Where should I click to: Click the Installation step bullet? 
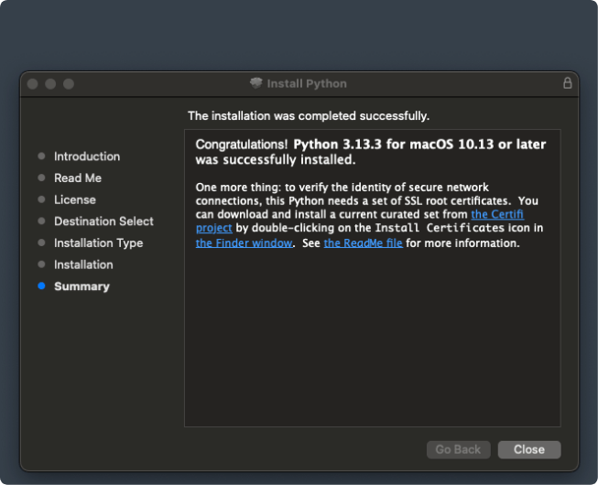(x=41, y=264)
